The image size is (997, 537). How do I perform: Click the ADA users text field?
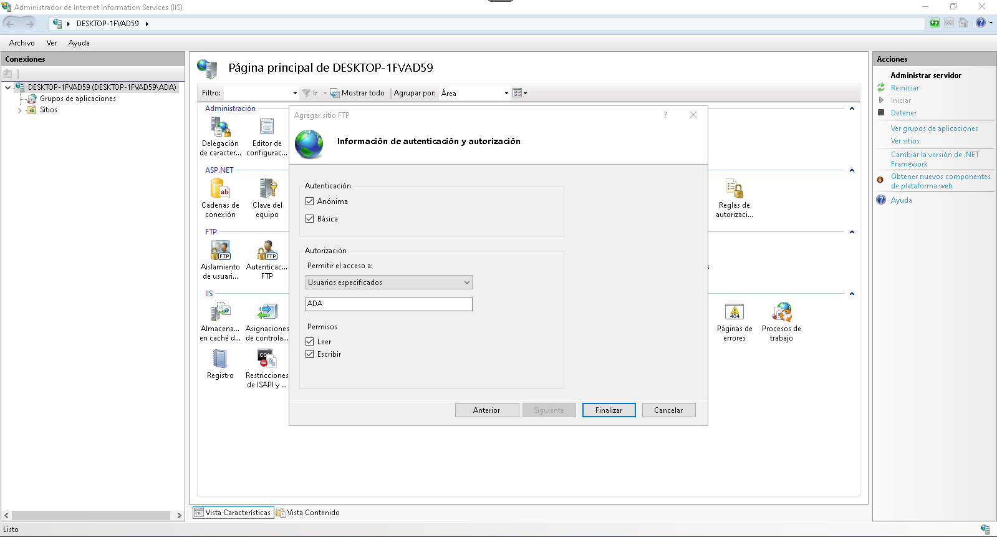[x=388, y=304]
